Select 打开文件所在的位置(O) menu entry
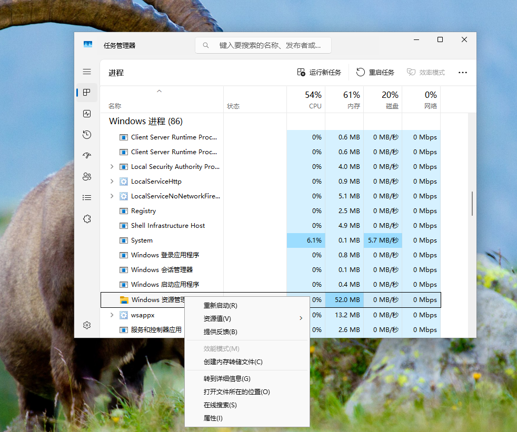This screenshot has height=432, width=517. 247,392
